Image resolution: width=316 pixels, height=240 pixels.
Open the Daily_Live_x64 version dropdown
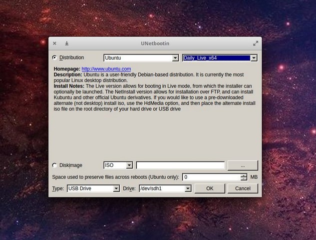[x=220, y=58]
